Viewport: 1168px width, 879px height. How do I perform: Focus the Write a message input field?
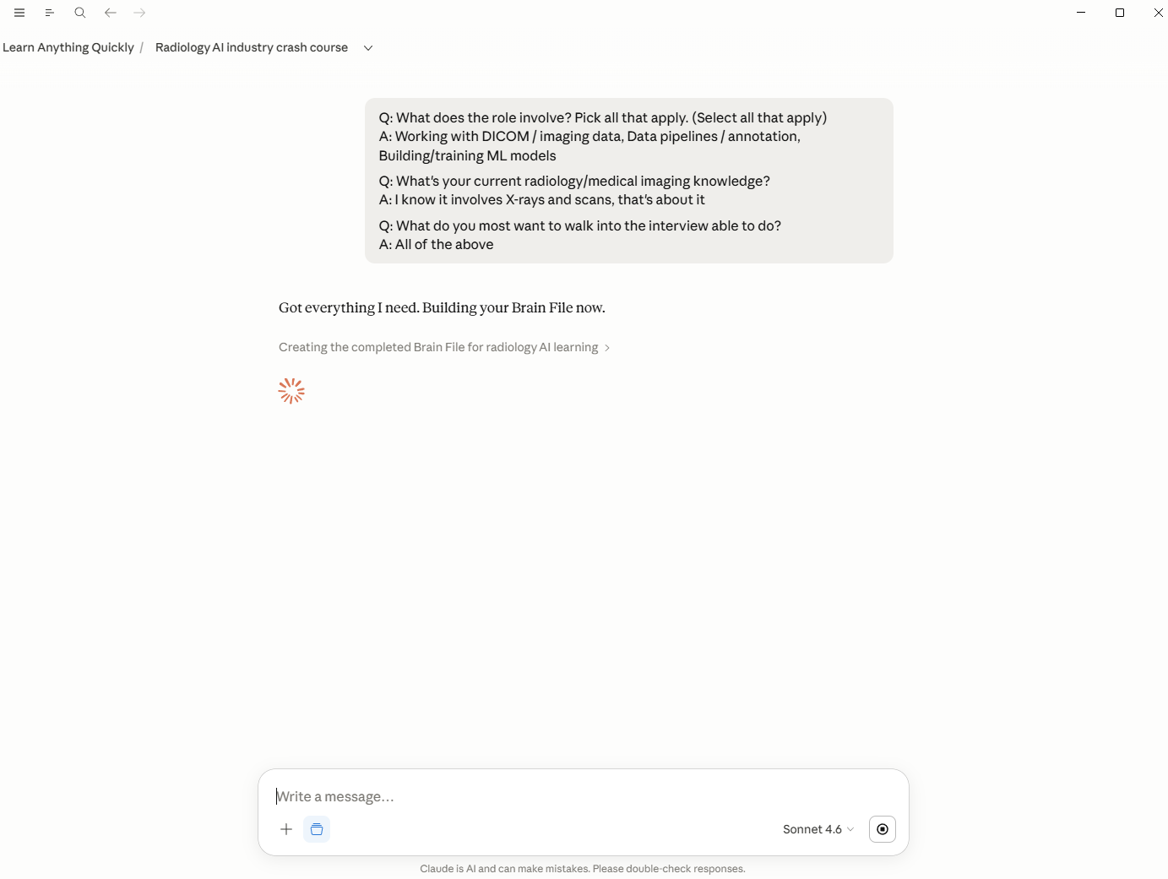[583, 796]
